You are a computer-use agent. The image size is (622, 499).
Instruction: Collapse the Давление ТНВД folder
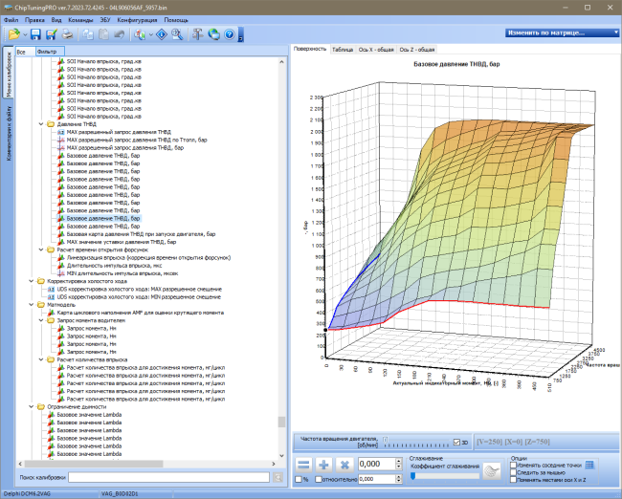pyautogui.click(x=41, y=124)
